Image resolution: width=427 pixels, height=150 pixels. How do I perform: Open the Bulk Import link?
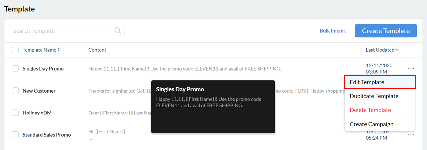[333, 31]
